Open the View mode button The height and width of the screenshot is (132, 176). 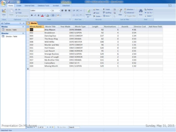[4, 13]
